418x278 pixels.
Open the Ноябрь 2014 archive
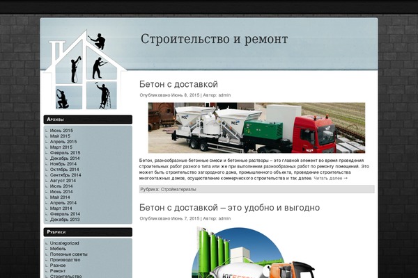point(63,164)
